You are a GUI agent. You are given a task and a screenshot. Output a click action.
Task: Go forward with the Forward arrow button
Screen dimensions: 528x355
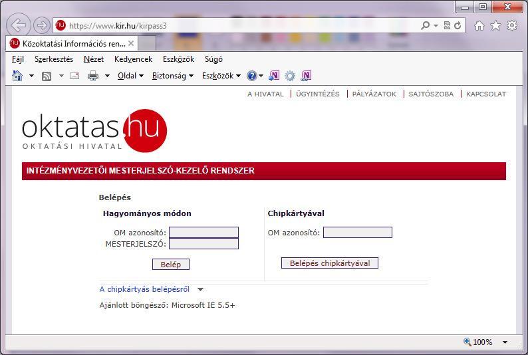(x=42, y=25)
